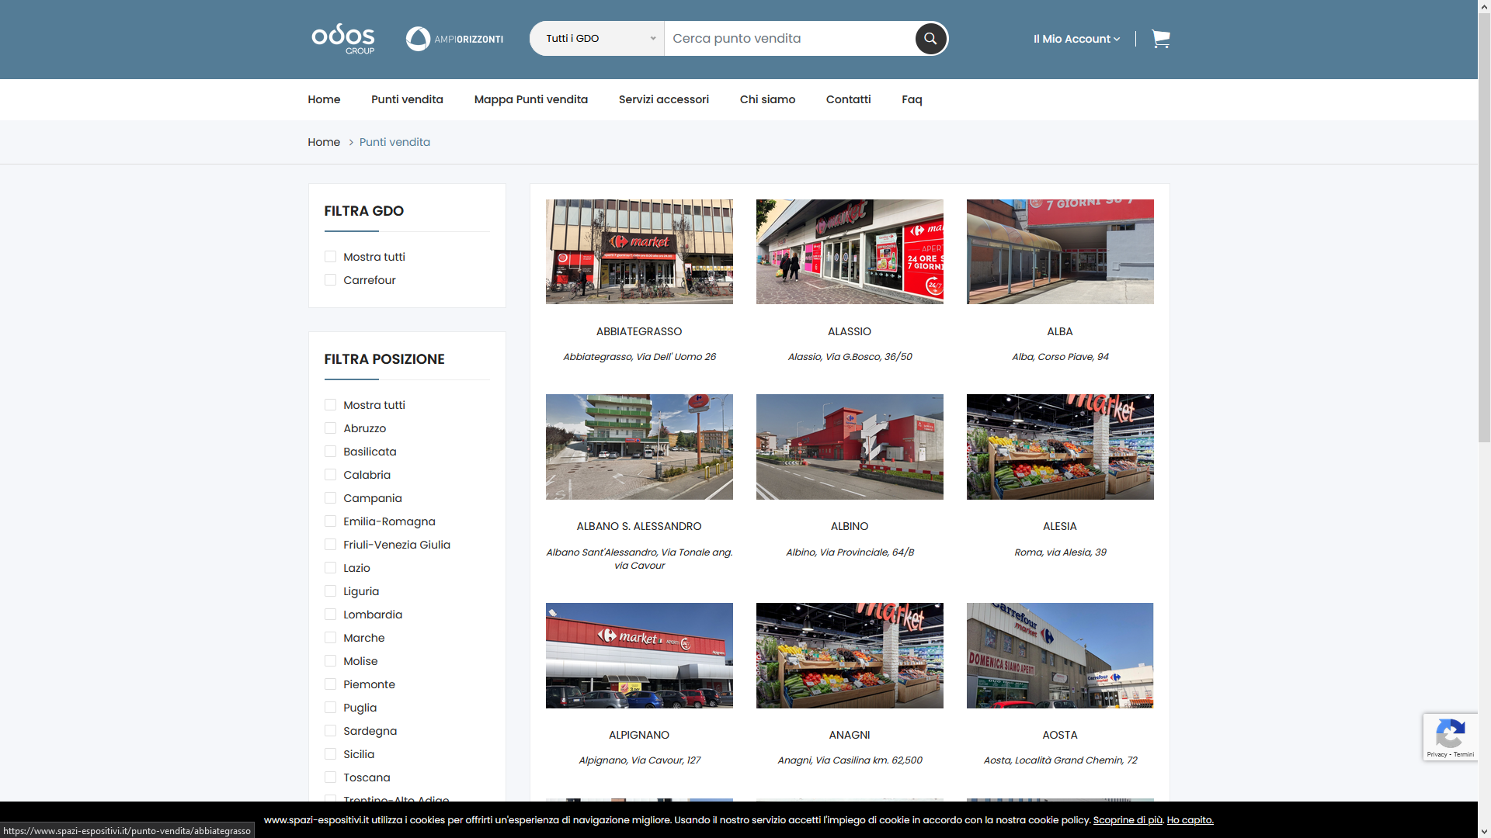Image resolution: width=1491 pixels, height=838 pixels.
Task: Check the Liguria region filter
Action: [330, 591]
